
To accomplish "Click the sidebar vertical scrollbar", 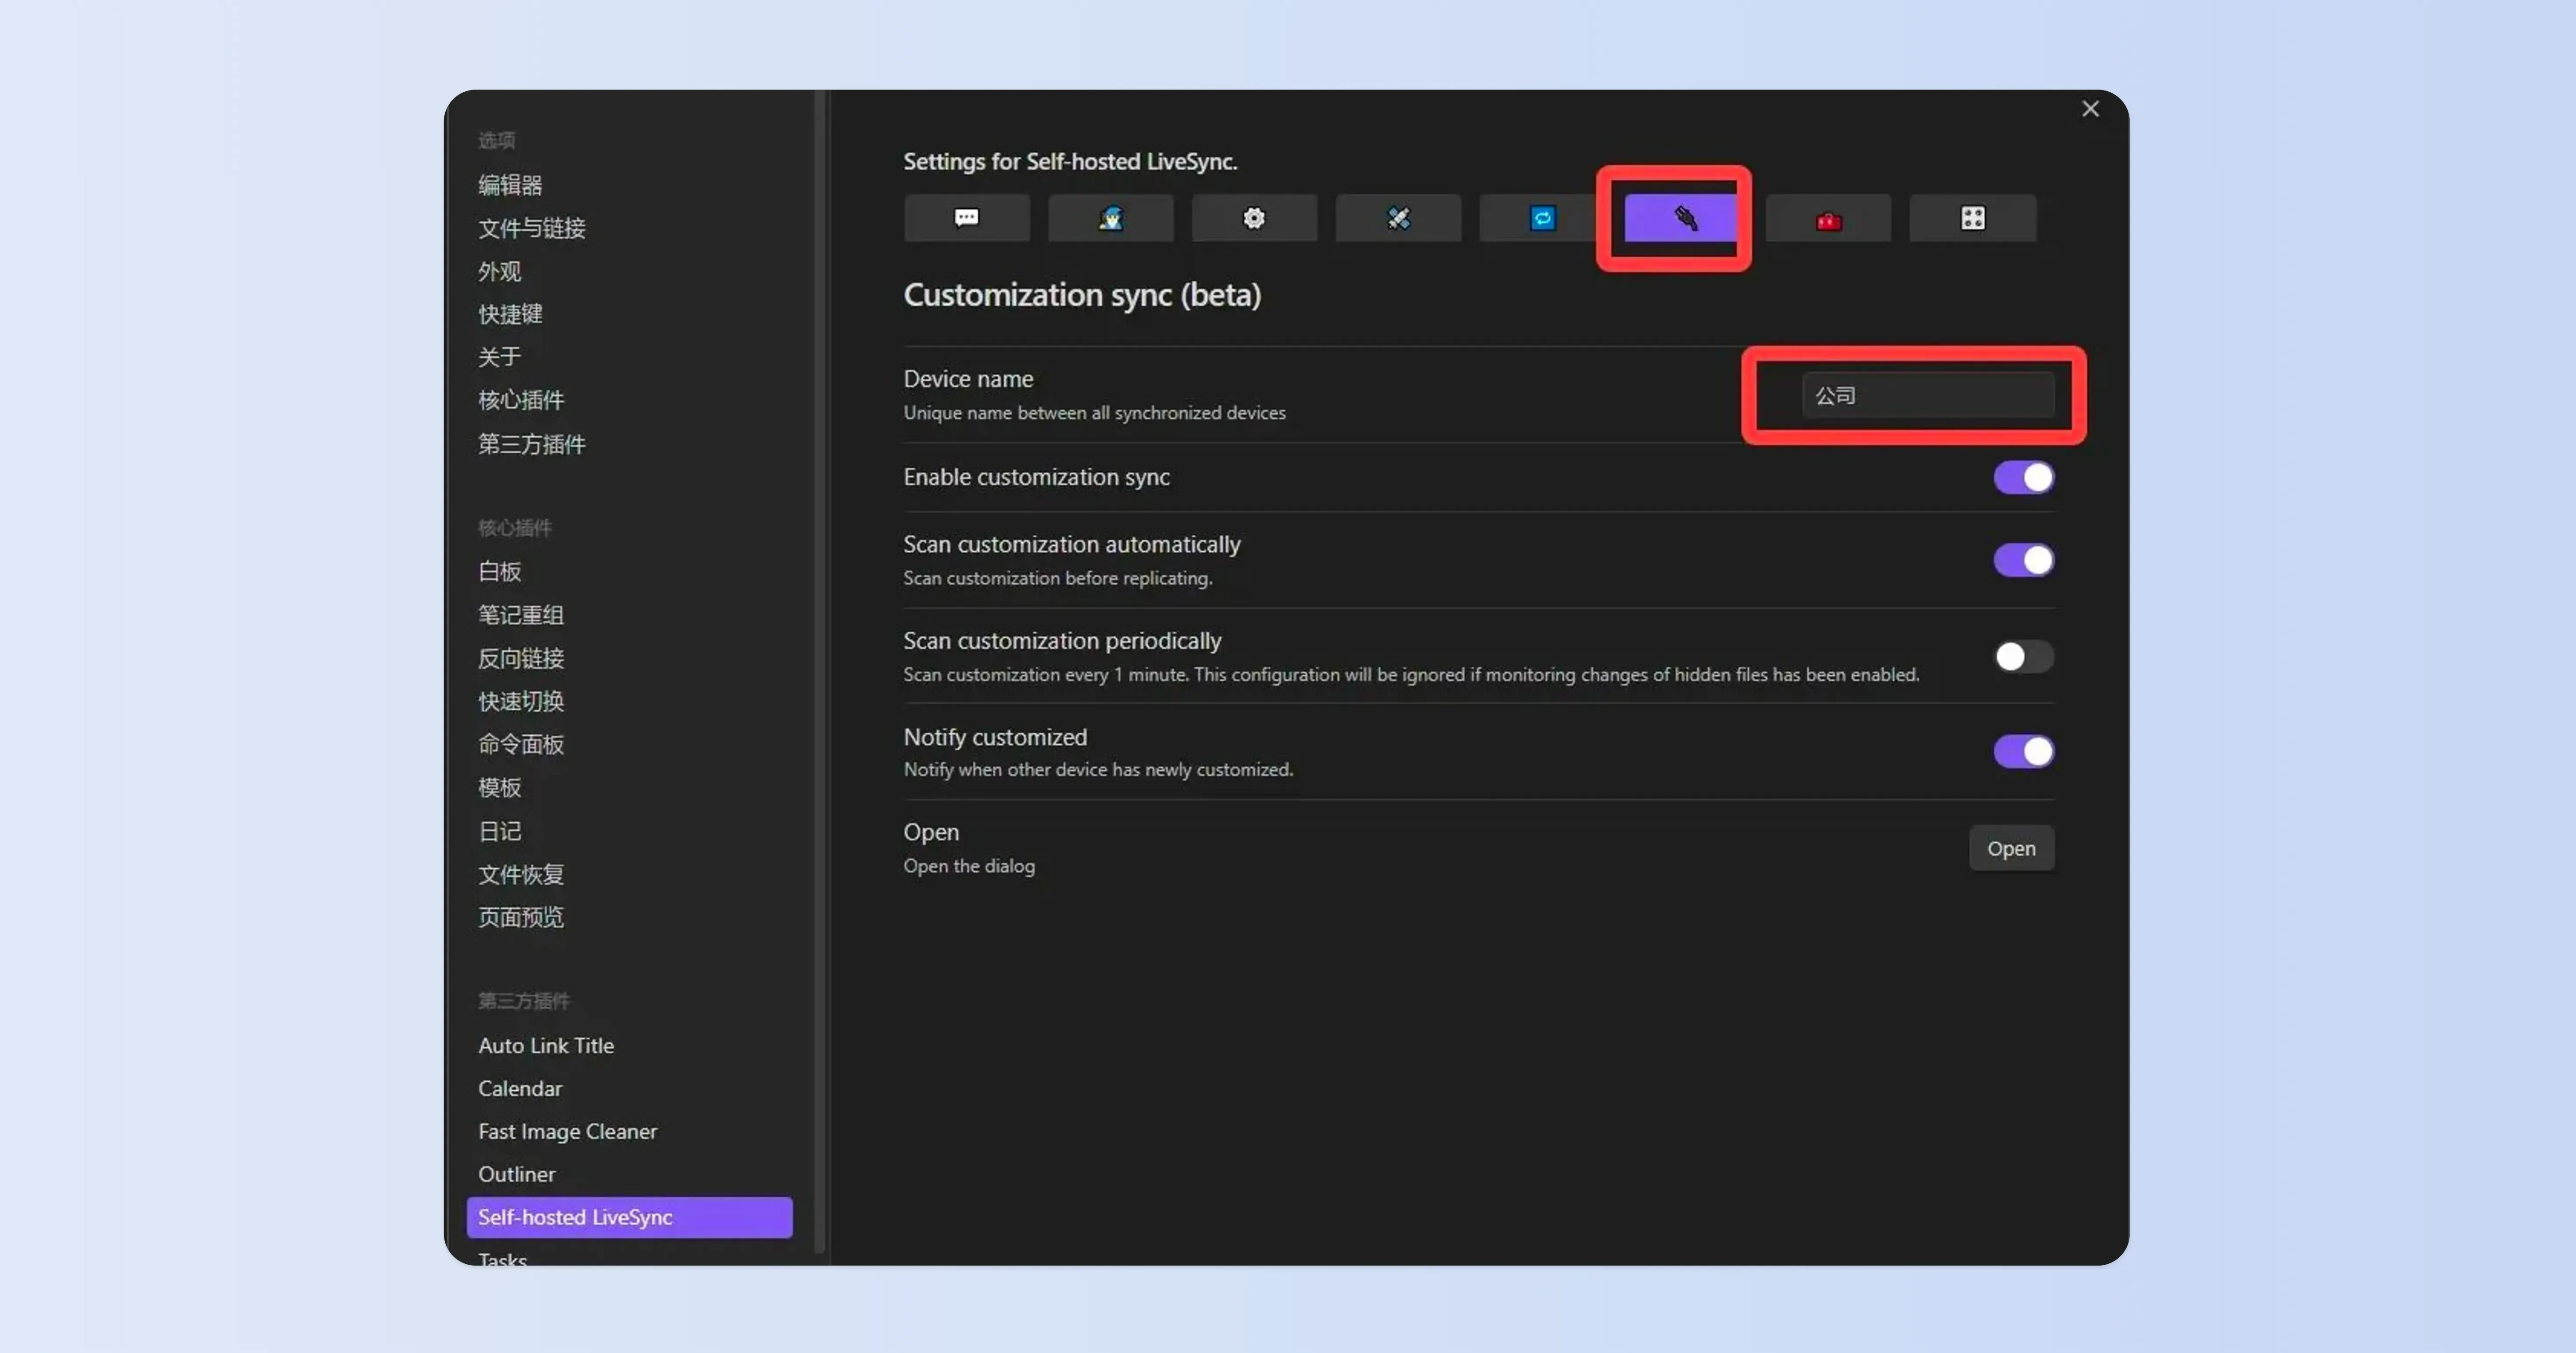I will (x=820, y=672).
